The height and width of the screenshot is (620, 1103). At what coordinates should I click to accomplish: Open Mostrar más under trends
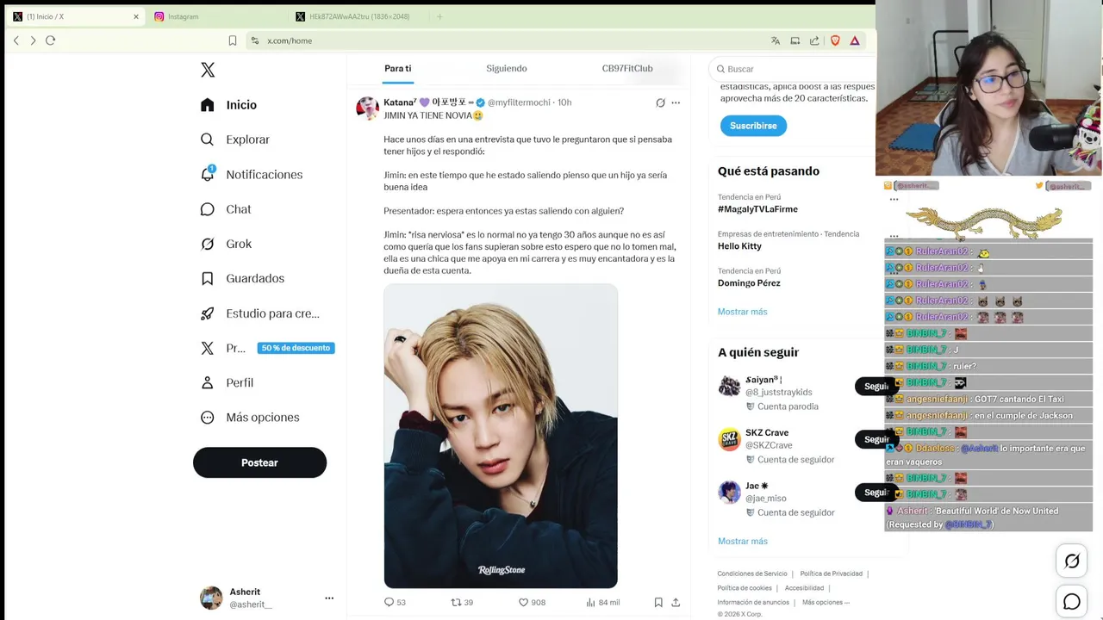[x=742, y=312]
